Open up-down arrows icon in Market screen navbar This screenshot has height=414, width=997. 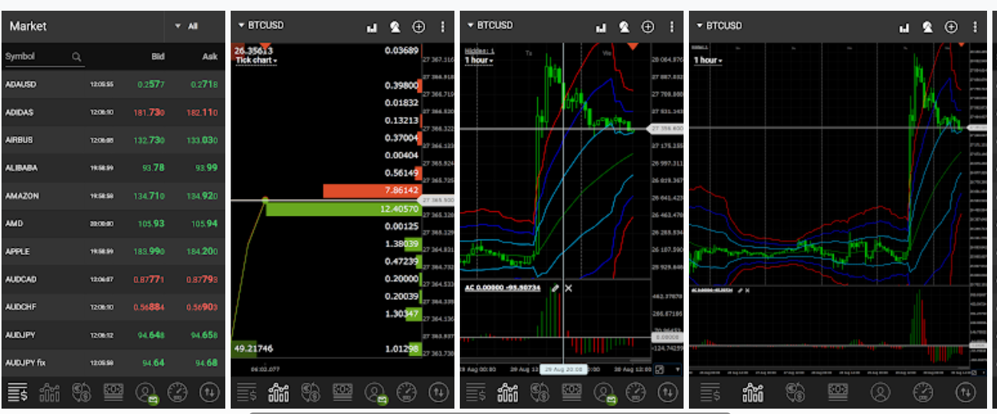pos(208,393)
